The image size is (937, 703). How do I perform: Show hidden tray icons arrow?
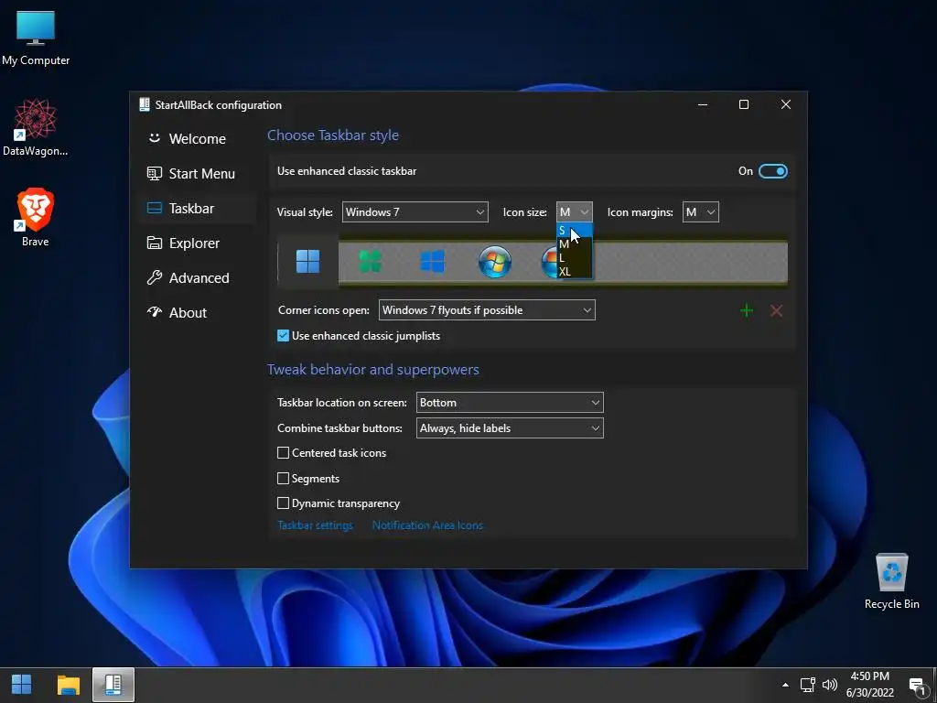pyautogui.click(x=785, y=685)
